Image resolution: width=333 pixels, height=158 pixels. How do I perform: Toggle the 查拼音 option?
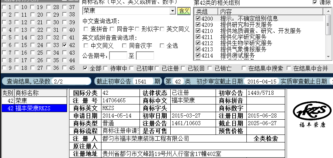point(86,29)
